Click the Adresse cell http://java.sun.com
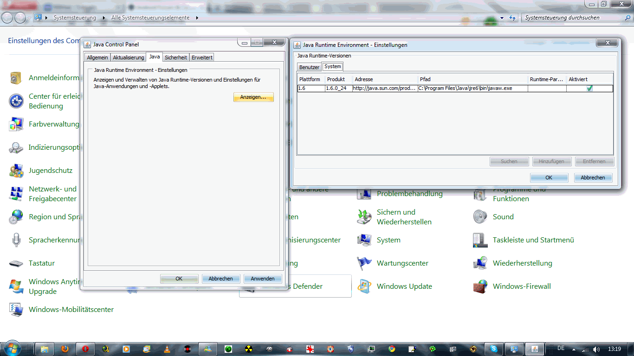Screen dimensions: 634x356 385,88
